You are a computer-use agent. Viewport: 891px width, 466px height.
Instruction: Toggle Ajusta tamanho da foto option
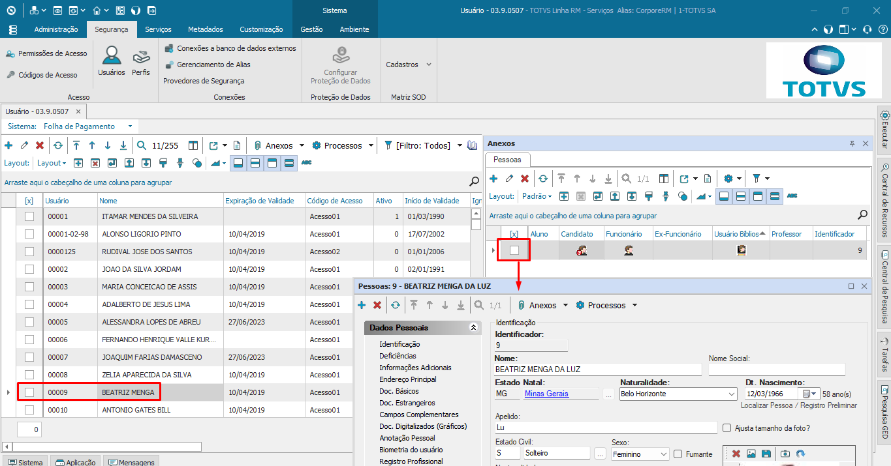click(x=727, y=427)
